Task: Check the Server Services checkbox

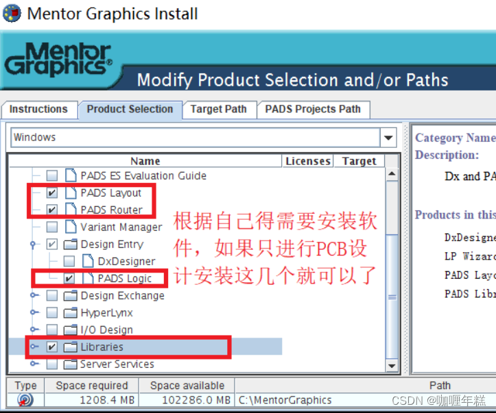Action: [x=52, y=364]
